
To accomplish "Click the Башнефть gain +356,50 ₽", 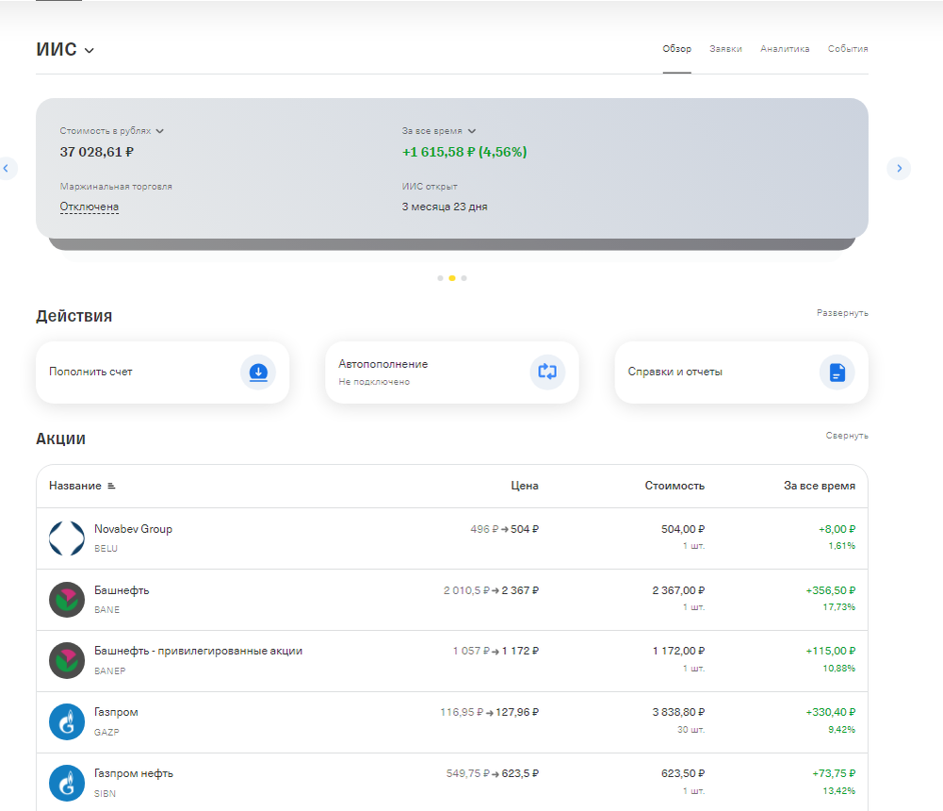I will point(831,590).
